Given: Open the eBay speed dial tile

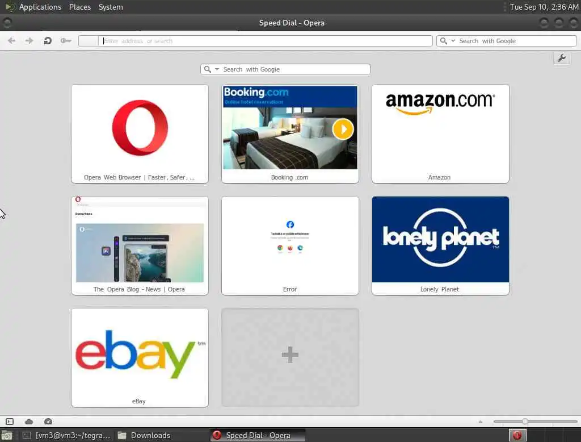Looking at the screenshot, I should pyautogui.click(x=140, y=358).
